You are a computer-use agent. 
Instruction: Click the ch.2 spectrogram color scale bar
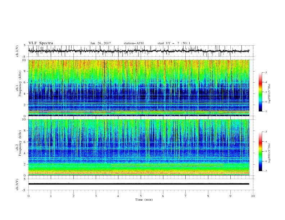(260, 151)
